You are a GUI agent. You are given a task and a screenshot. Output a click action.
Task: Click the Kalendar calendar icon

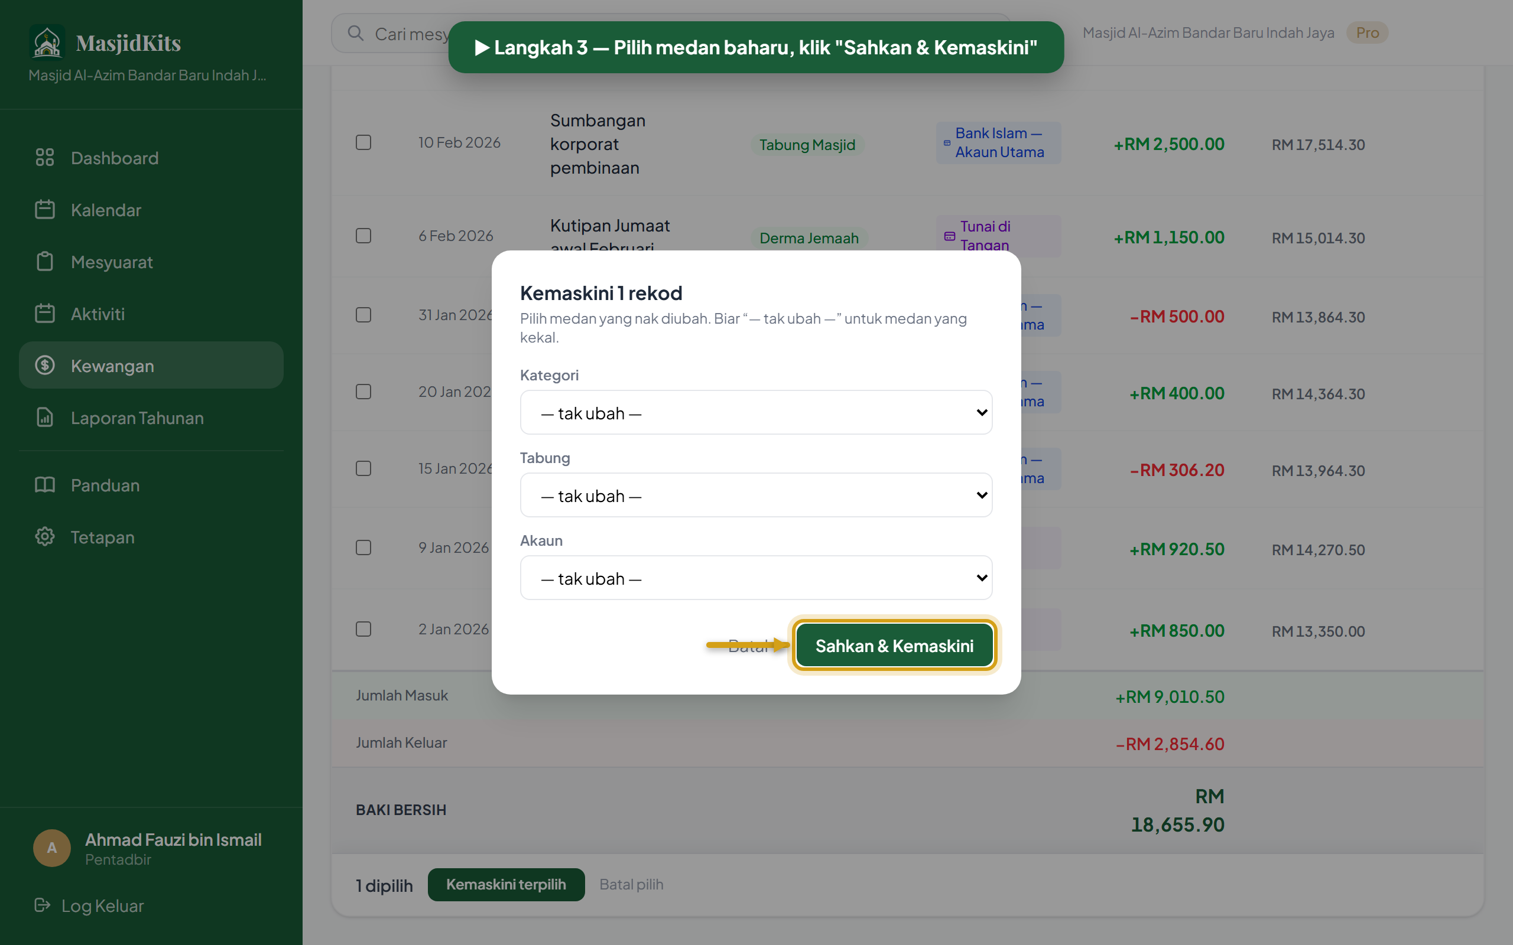coord(45,209)
